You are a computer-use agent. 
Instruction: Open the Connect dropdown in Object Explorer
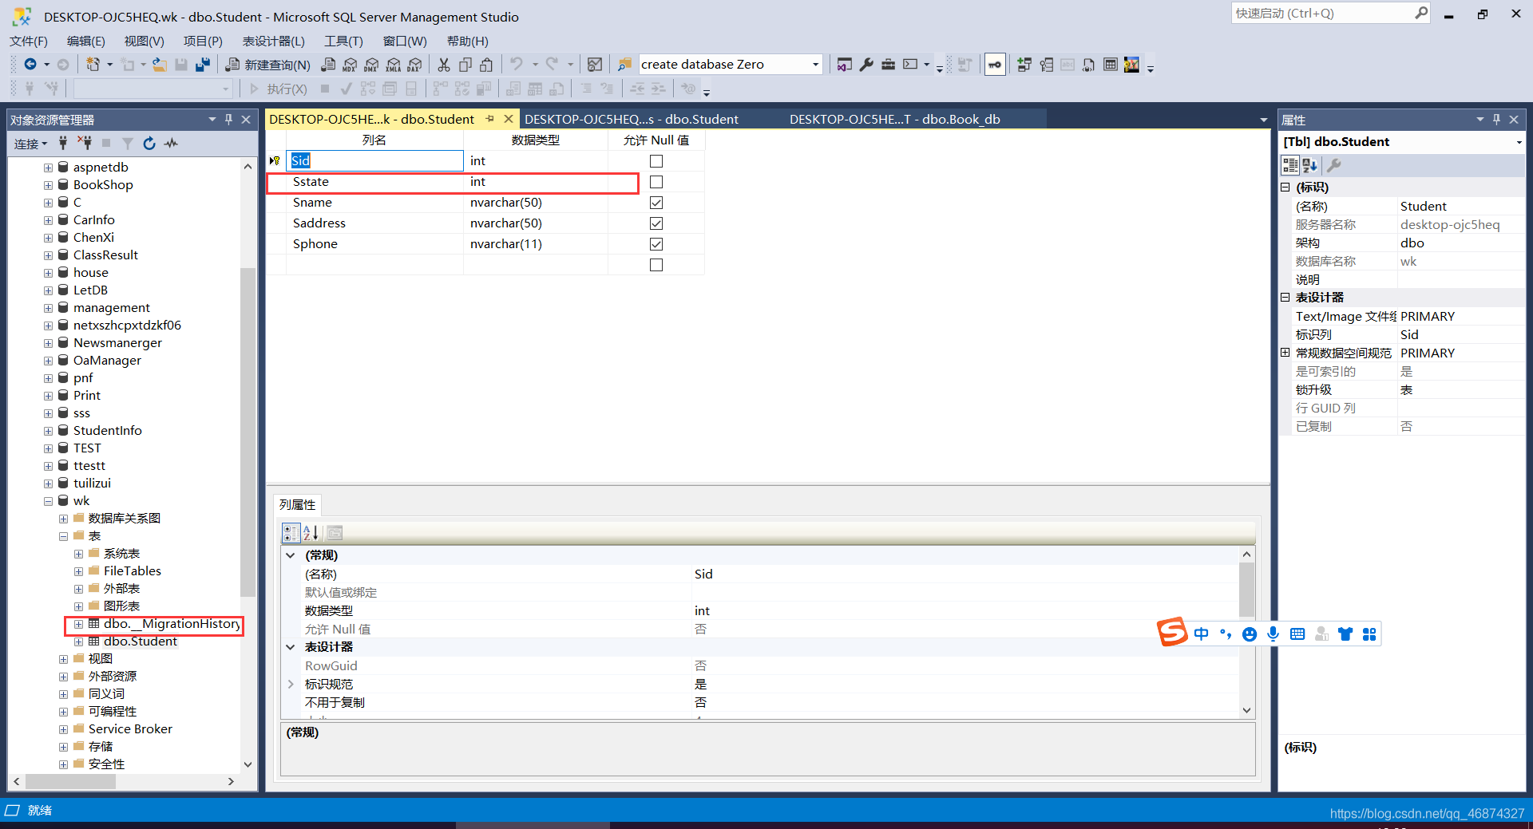tap(31, 144)
